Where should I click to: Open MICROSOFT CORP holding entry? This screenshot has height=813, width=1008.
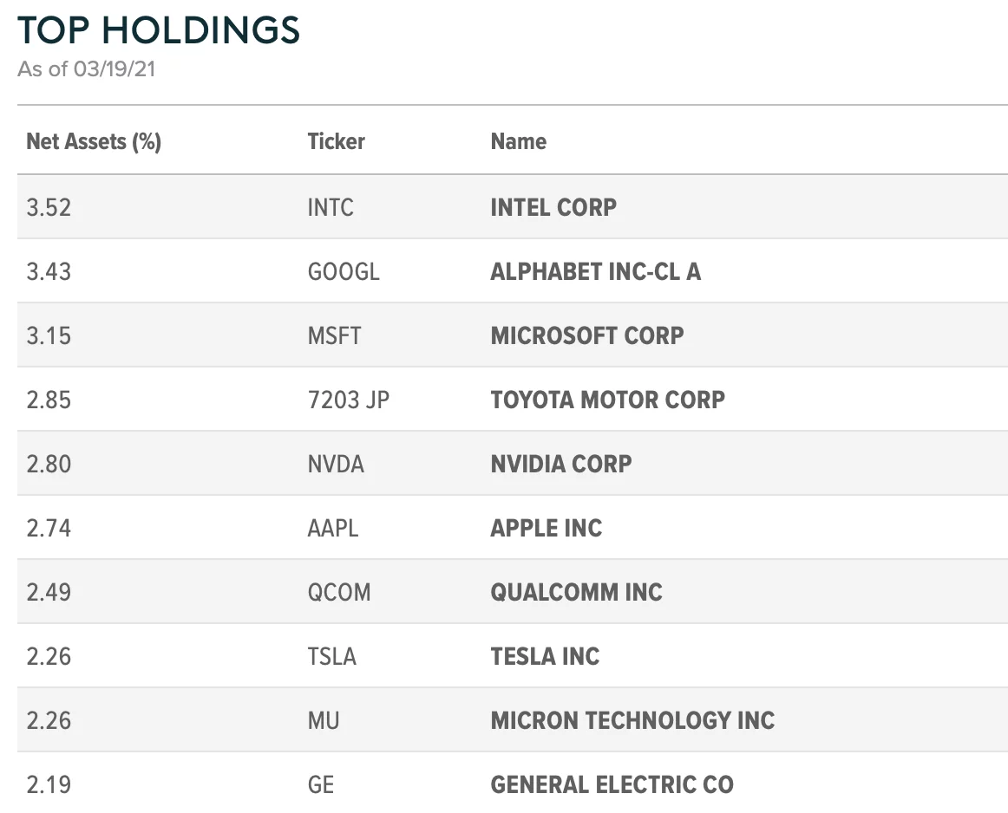point(587,335)
